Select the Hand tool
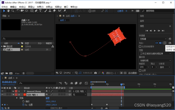The image size is (175, 110). [x=8, y=11]
